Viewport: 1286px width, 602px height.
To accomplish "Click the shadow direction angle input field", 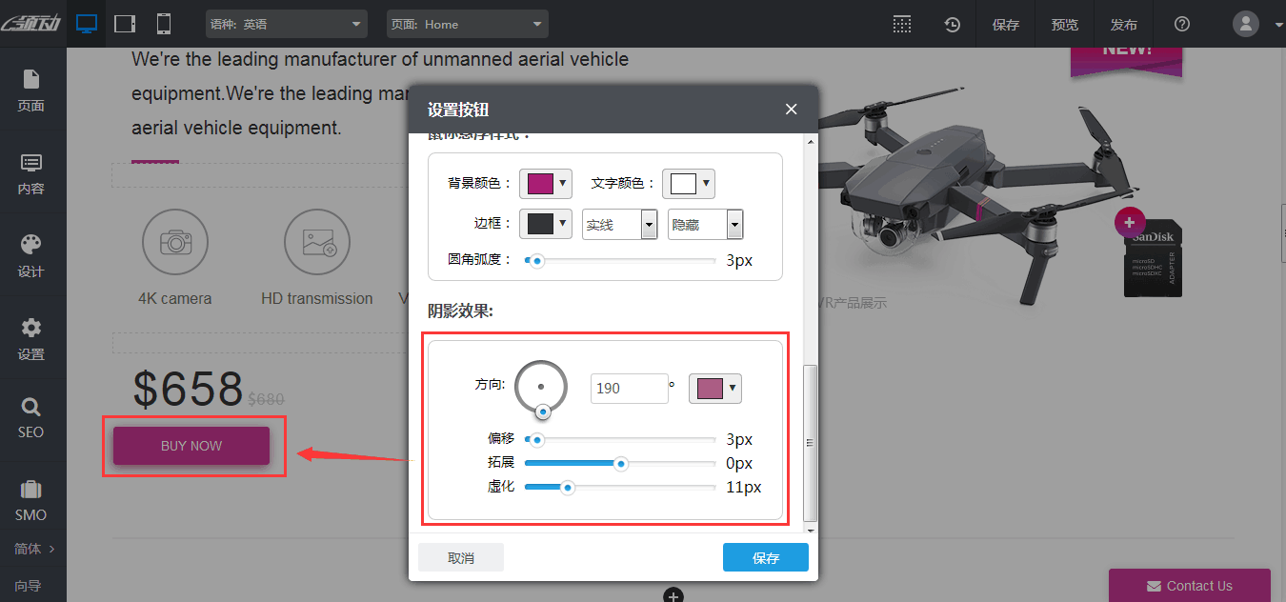I will 629,388.
